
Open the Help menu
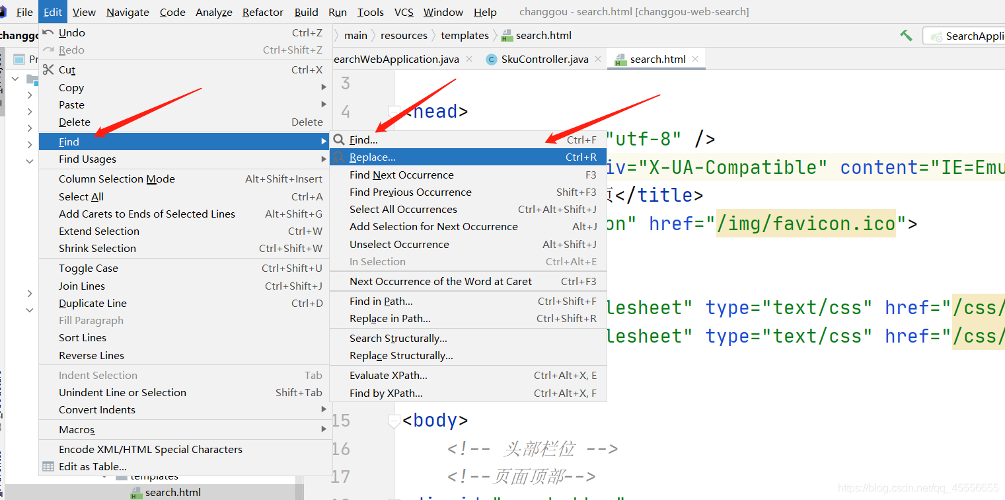tap(485, 12)
